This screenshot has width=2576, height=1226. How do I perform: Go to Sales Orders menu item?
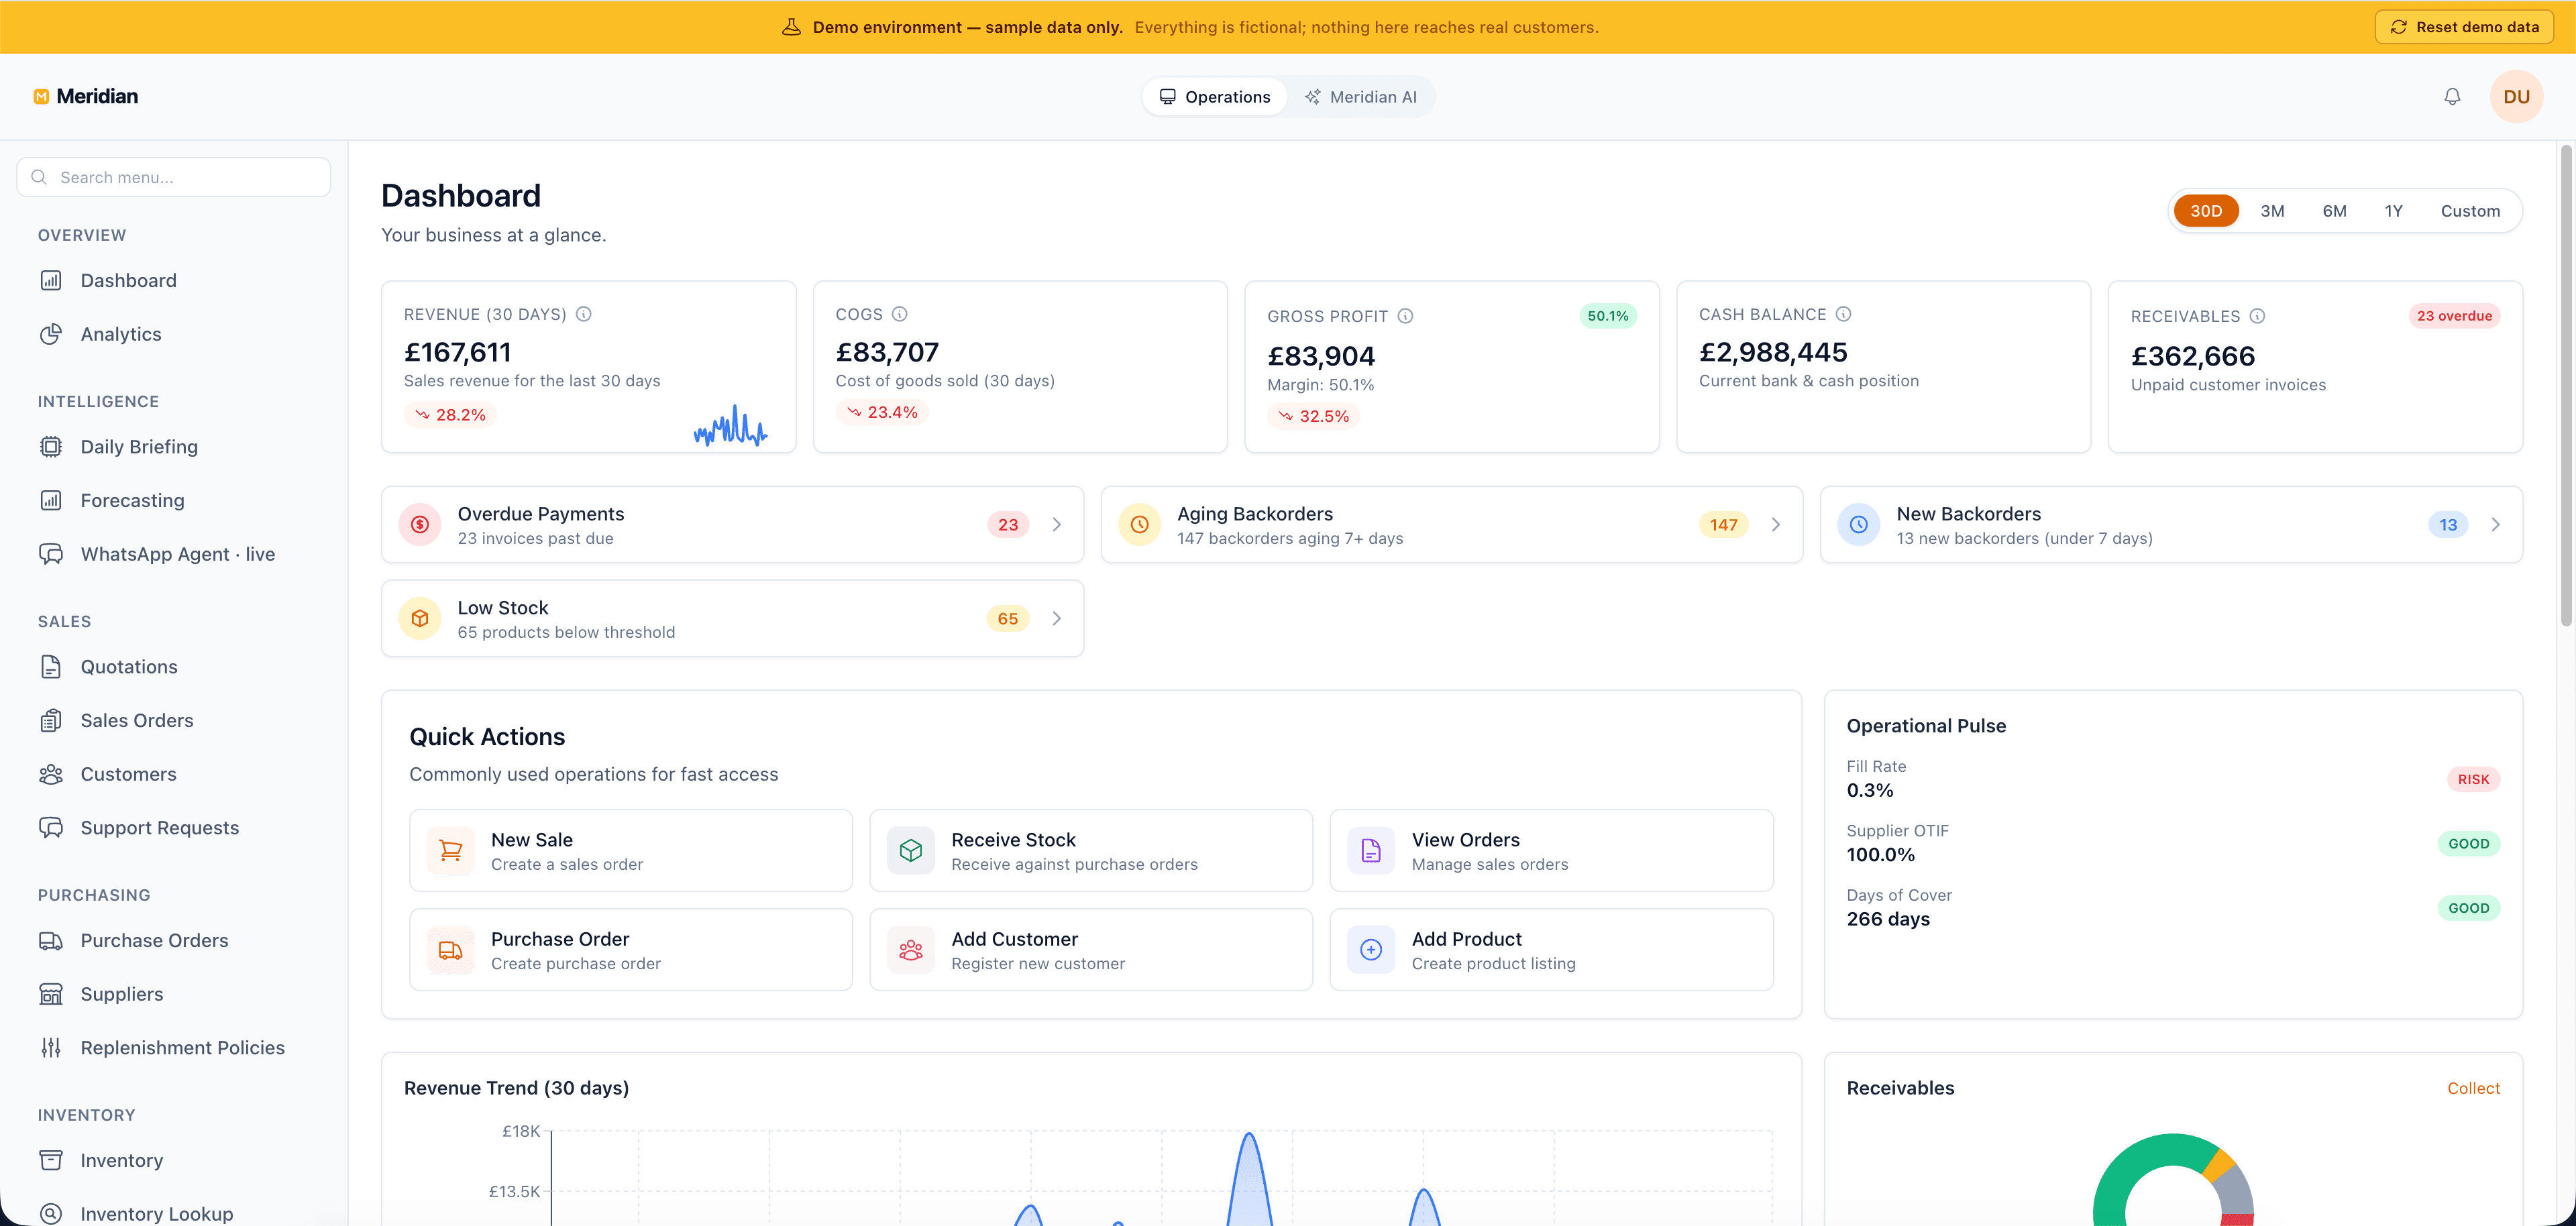coord(174,720)
